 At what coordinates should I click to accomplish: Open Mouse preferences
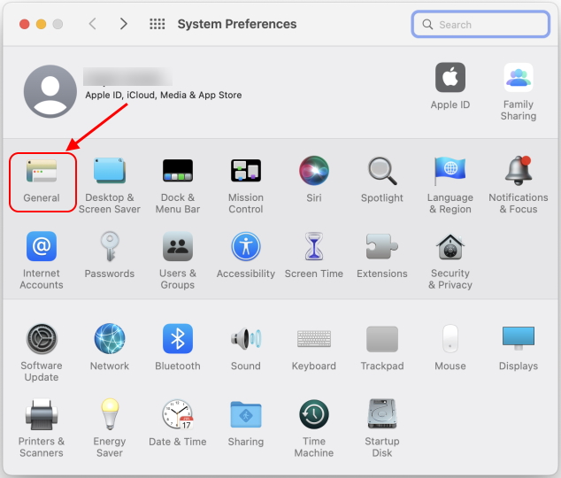450,347
